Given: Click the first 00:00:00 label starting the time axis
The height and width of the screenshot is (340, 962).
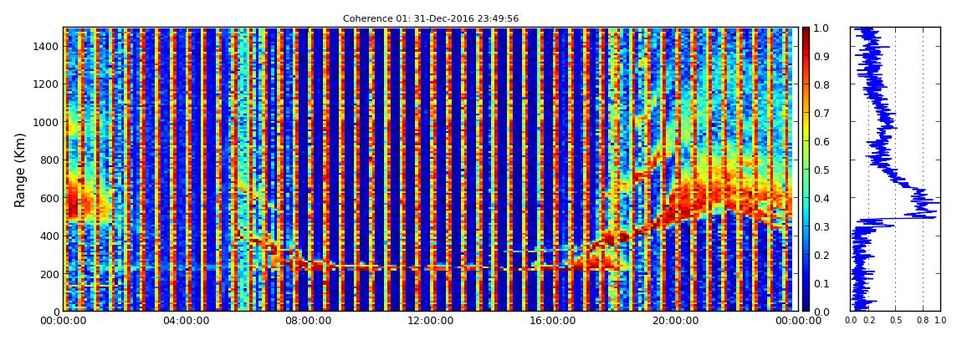Looking at the screenshot, I should coord(63,321).
